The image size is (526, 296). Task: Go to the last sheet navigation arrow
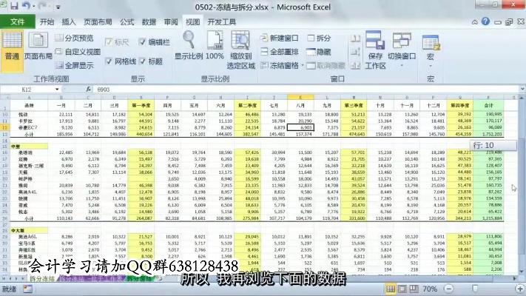(x=22, y=278)
